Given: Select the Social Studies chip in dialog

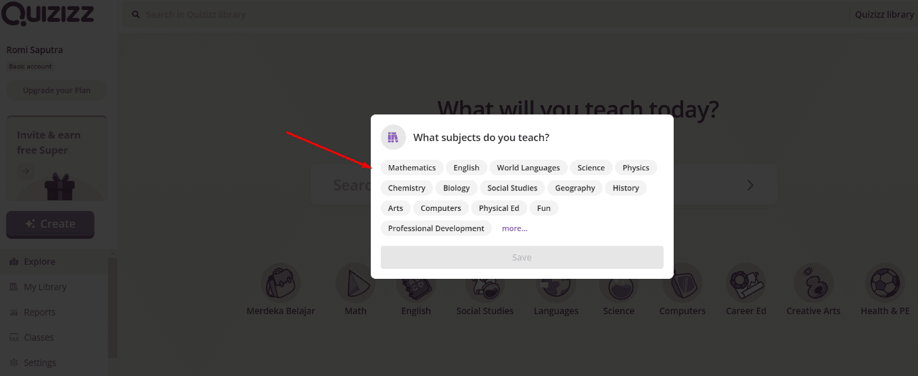Looking at the screenshot, I should [x=513, y=188].
